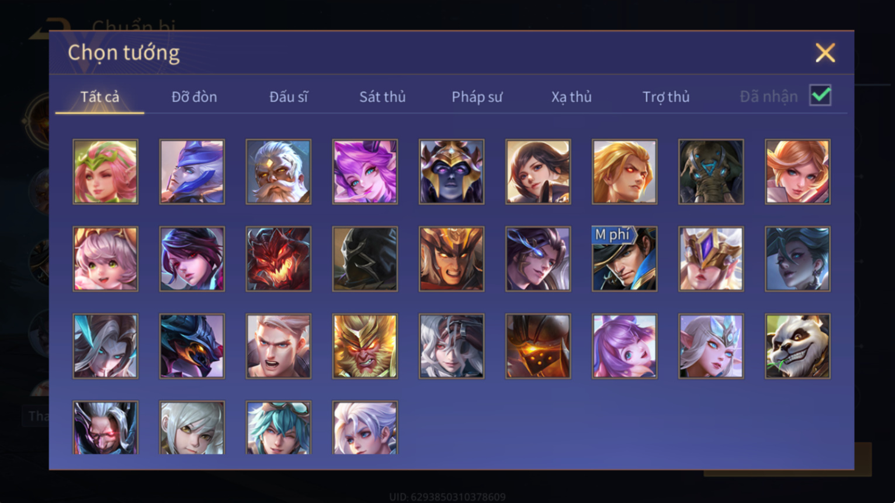Image resolution: width=895 pixels, height=503 pixels.
Task: Select the panda hero portrait
Action: coord(797,346)
